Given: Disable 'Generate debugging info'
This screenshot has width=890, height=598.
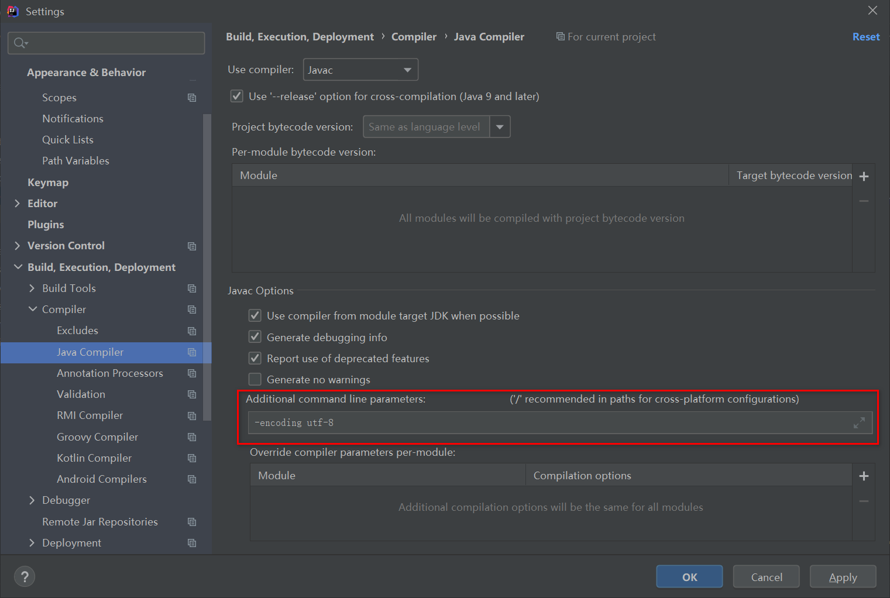Looking at the screenshot, I should [x=255, y=336].
